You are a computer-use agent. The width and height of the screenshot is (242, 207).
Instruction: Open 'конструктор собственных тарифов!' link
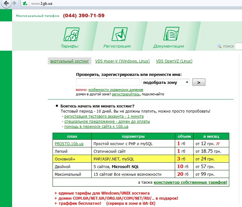click(x=190, y=182)
